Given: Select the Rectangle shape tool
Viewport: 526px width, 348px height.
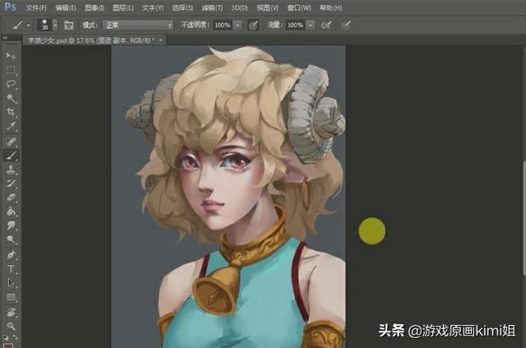Looking at the screenshot, I should pyautogui.click(x=11, y=297).
